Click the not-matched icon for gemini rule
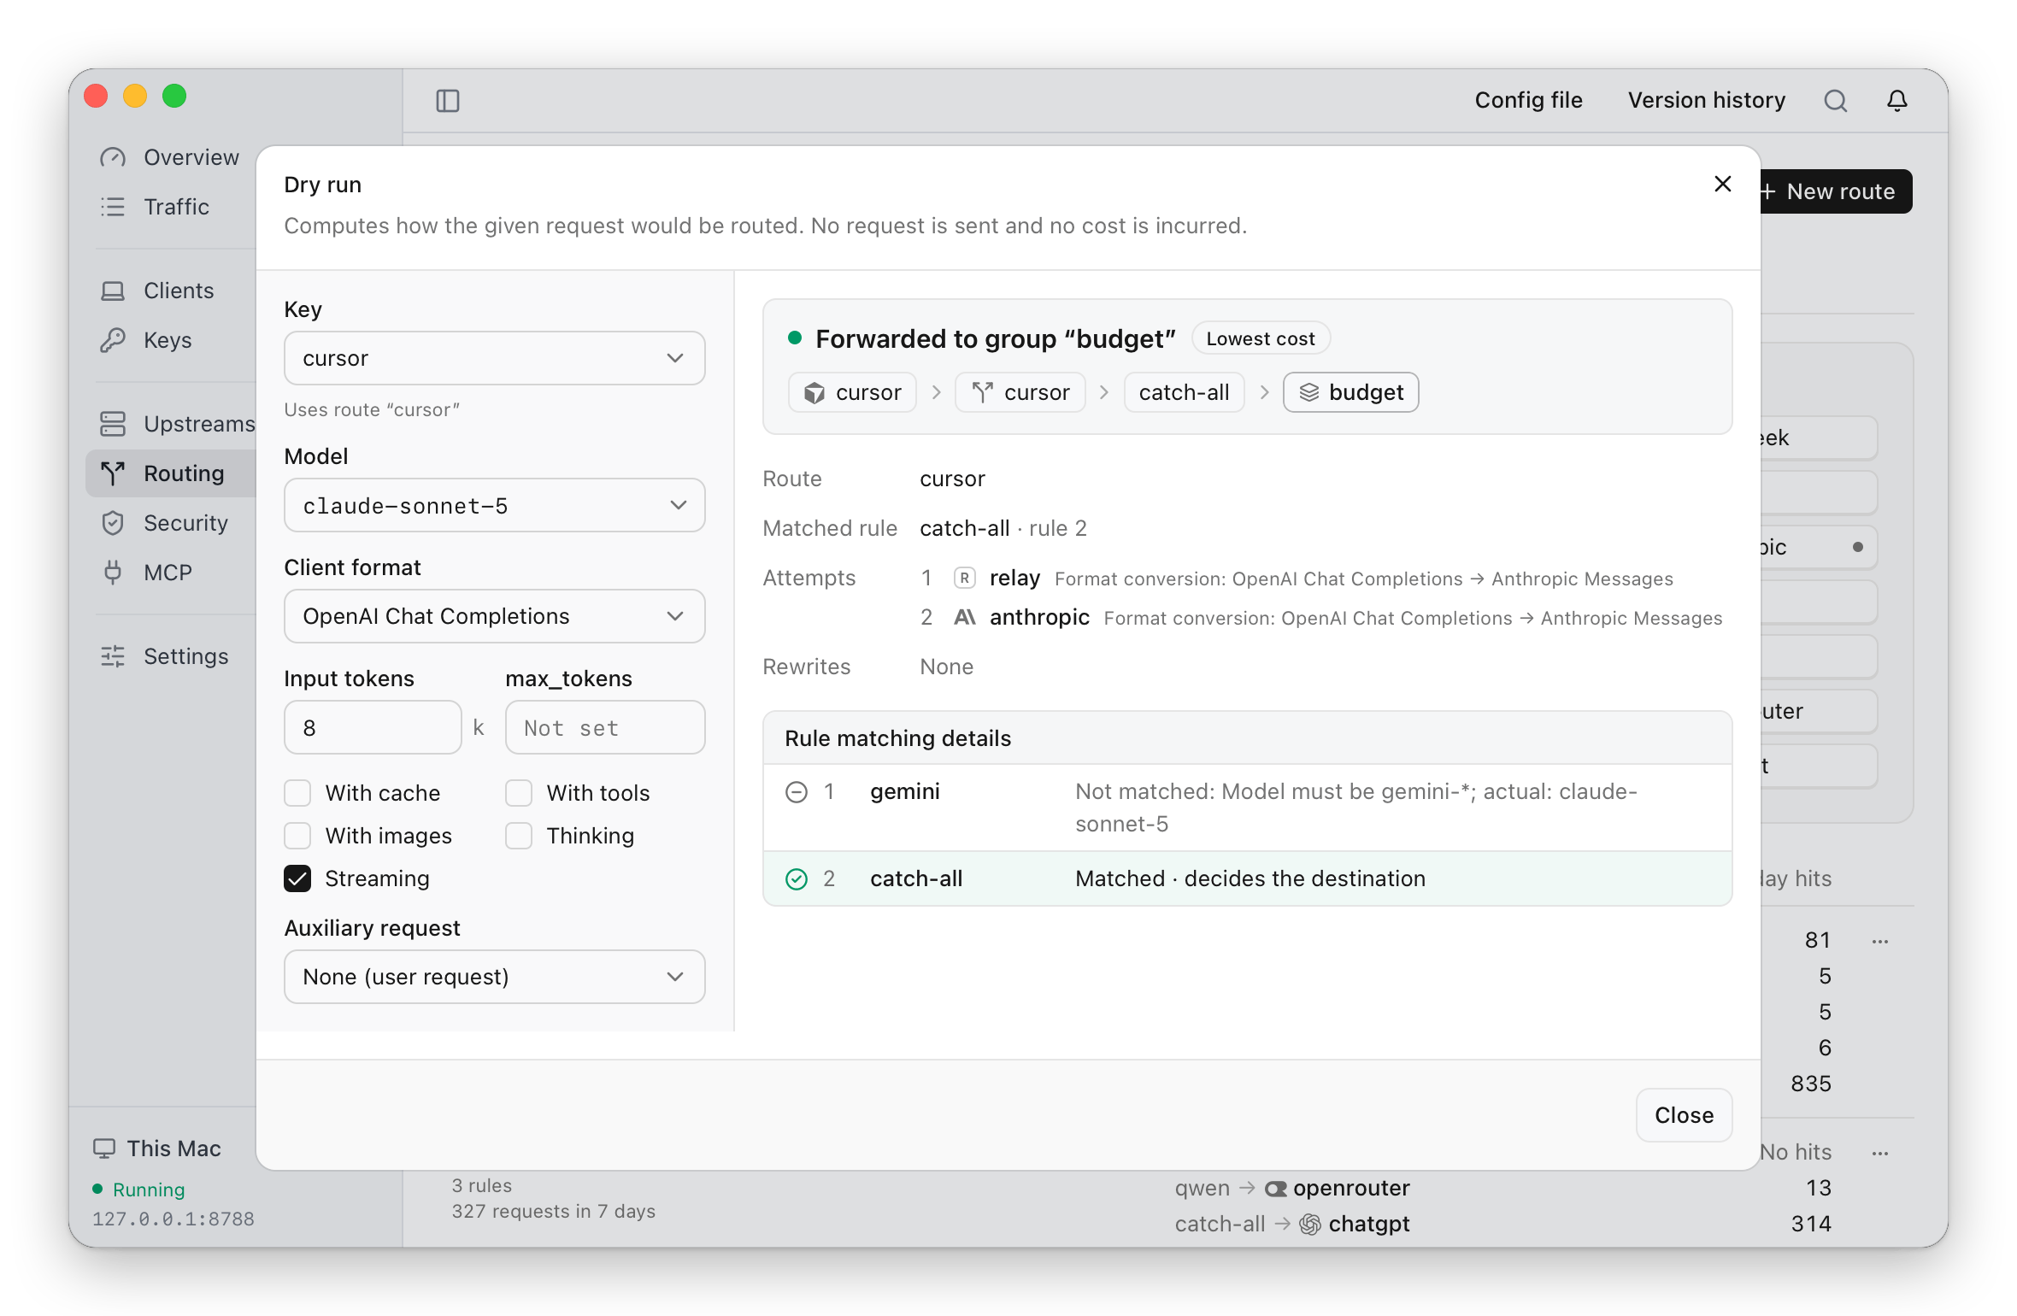This screenshot has width=2017, height=1316. point(796,792)
